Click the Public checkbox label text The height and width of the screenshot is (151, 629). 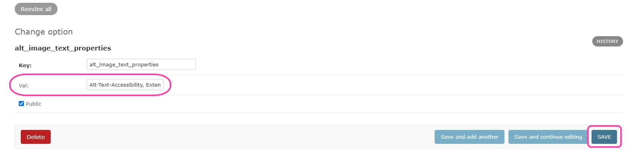click(x=34, y=104)
